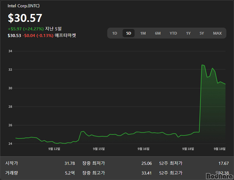Viewport: 234px width, 180px height.
Task: Select the 1D time range tab
Action: 115,33
